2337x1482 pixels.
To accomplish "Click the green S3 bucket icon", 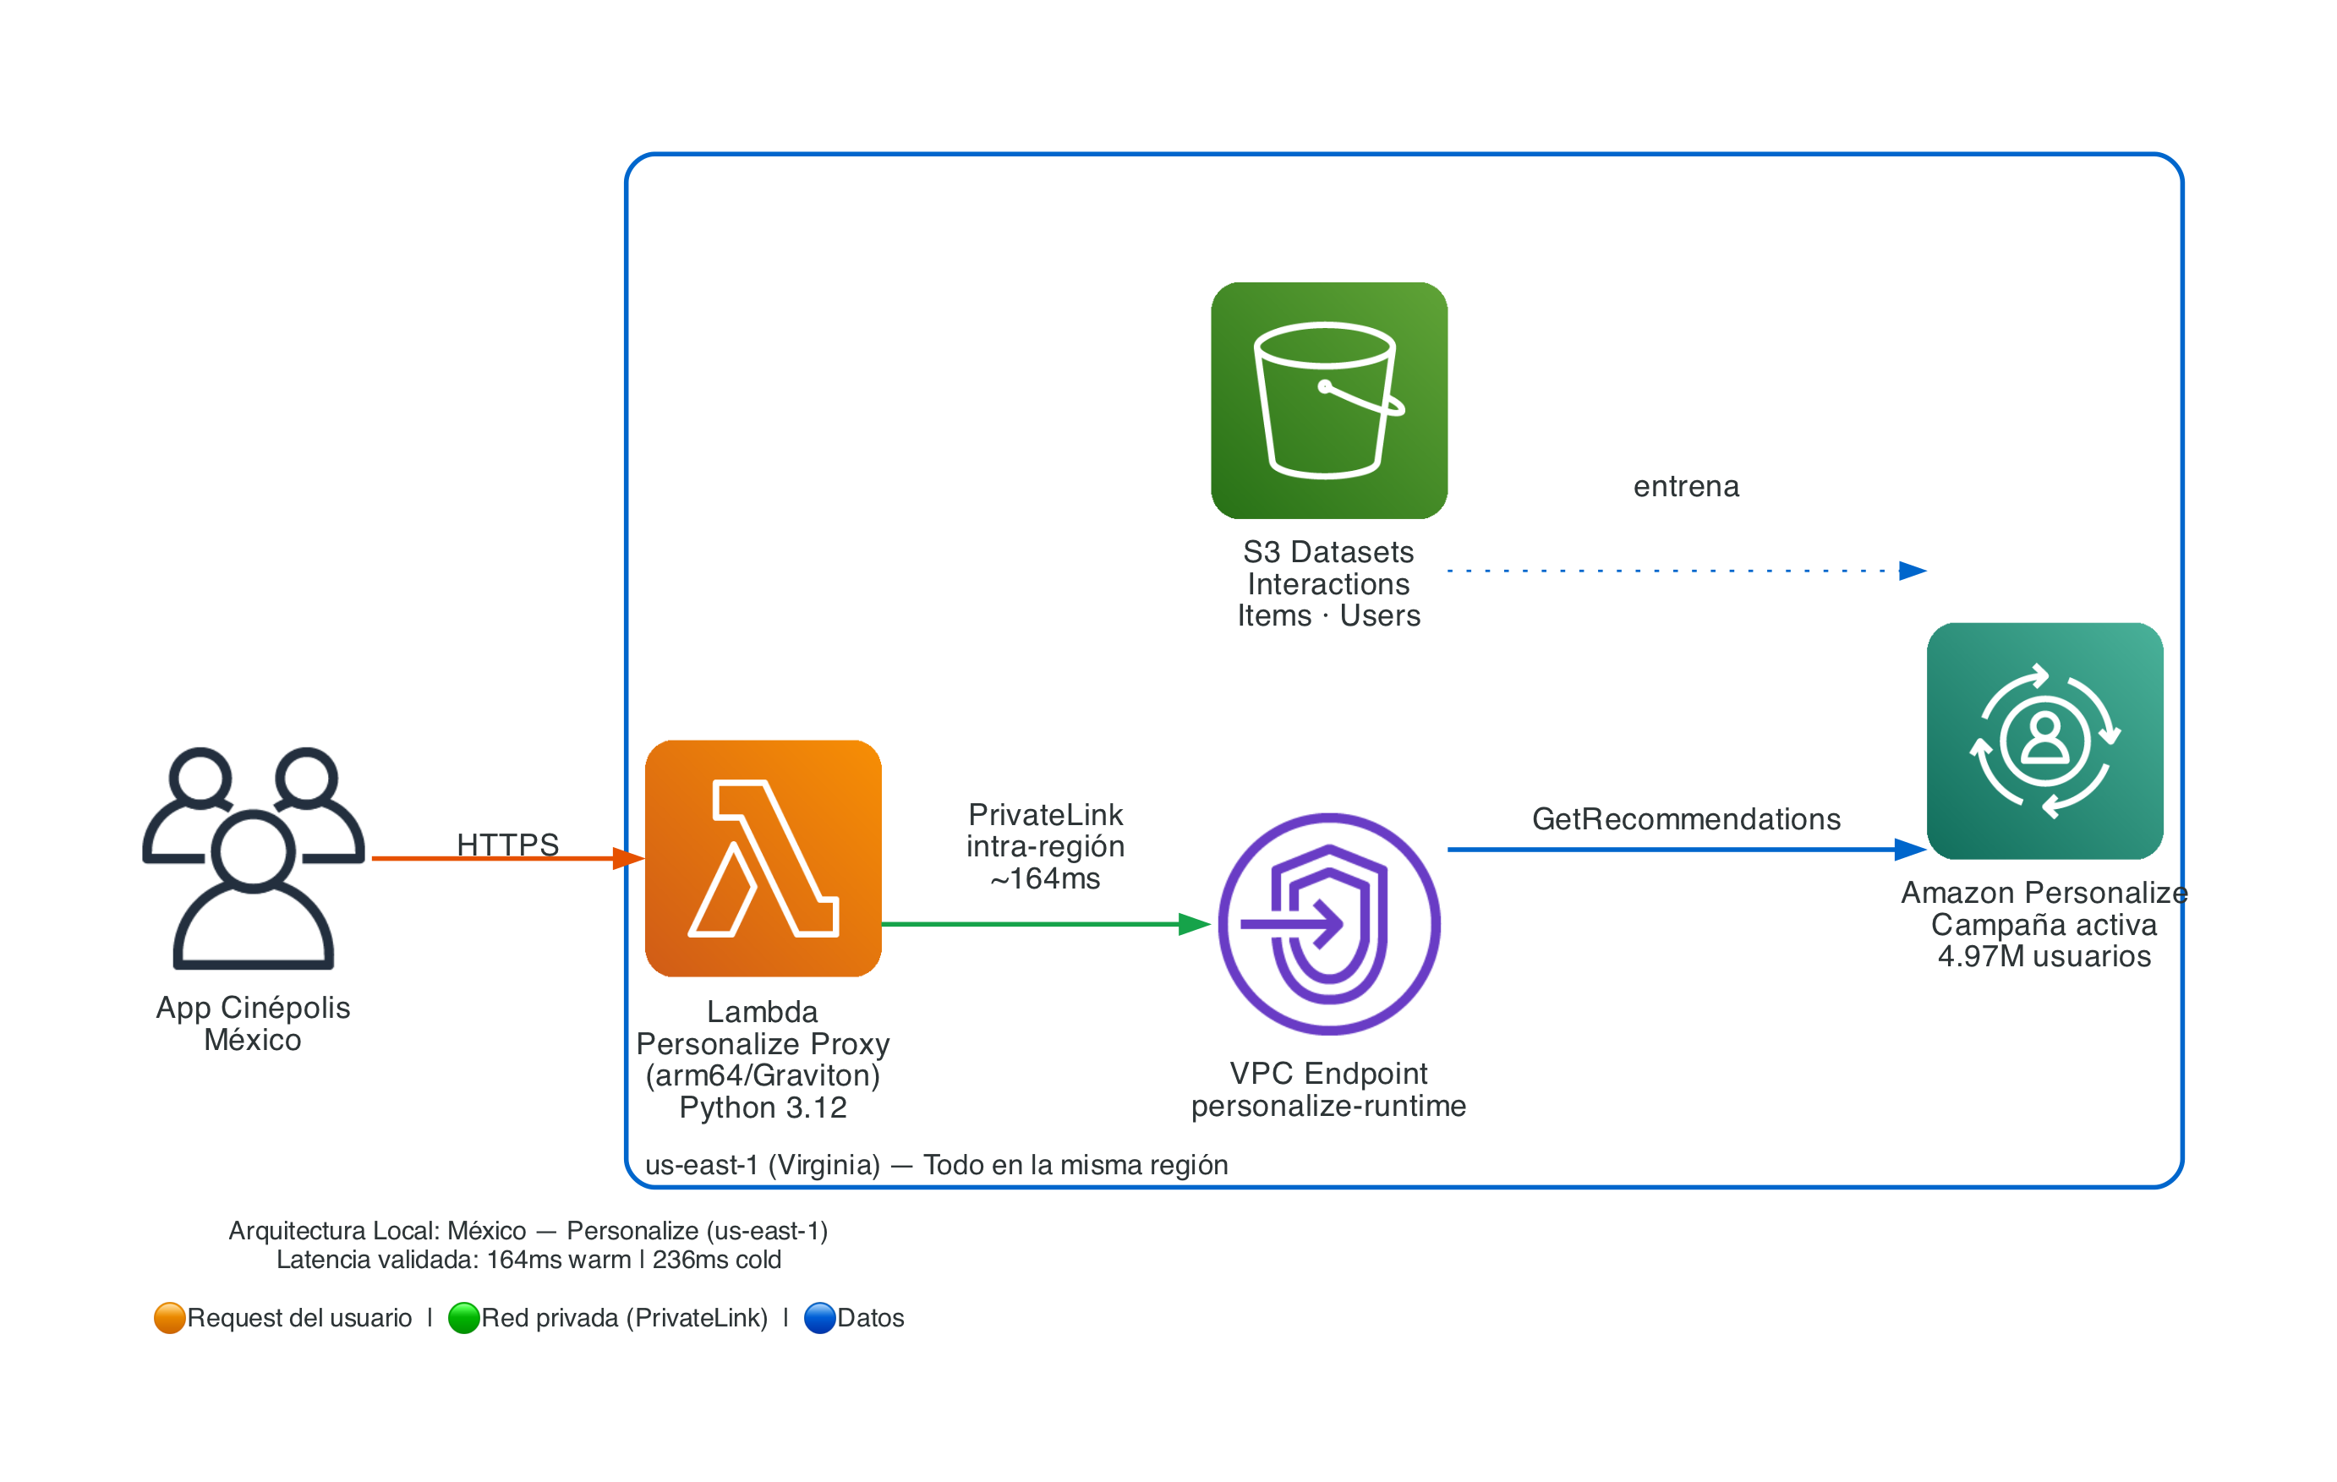I will 1328,400.
